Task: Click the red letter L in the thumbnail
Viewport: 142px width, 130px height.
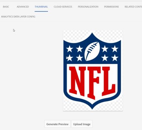Action: tap(109, 81)
